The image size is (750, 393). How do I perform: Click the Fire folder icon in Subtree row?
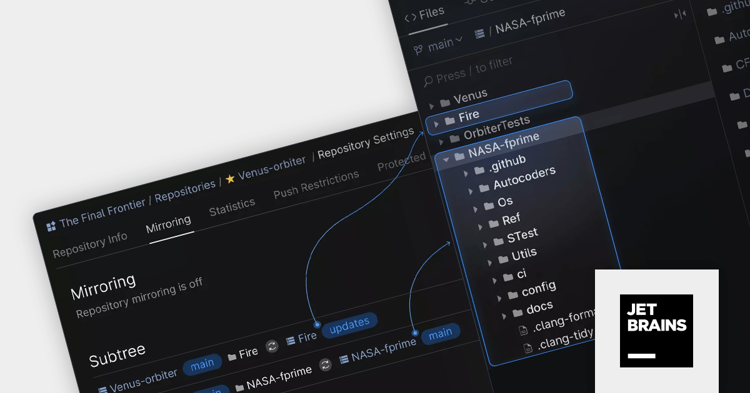point(232,357)
